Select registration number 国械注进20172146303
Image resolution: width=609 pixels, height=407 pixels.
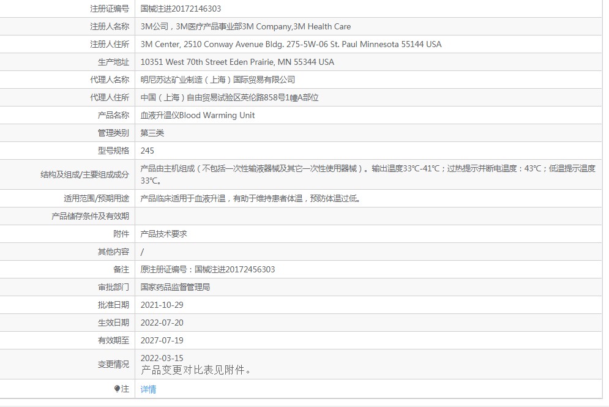(x=181, y=9)
